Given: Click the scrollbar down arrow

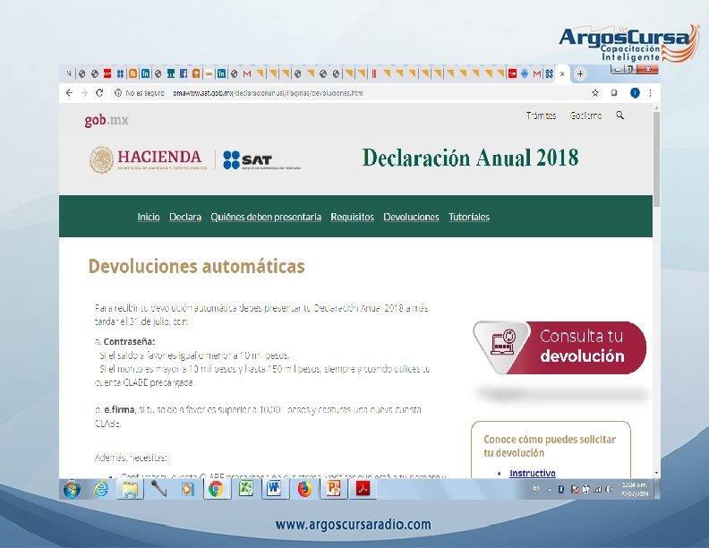Looking at the screenshot, I should (x=656, y=473).
